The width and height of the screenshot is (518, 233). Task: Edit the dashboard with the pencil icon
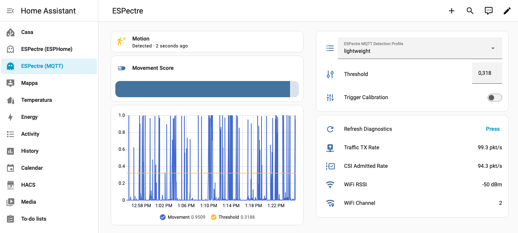pyautogui.click(x=507, y=11)
